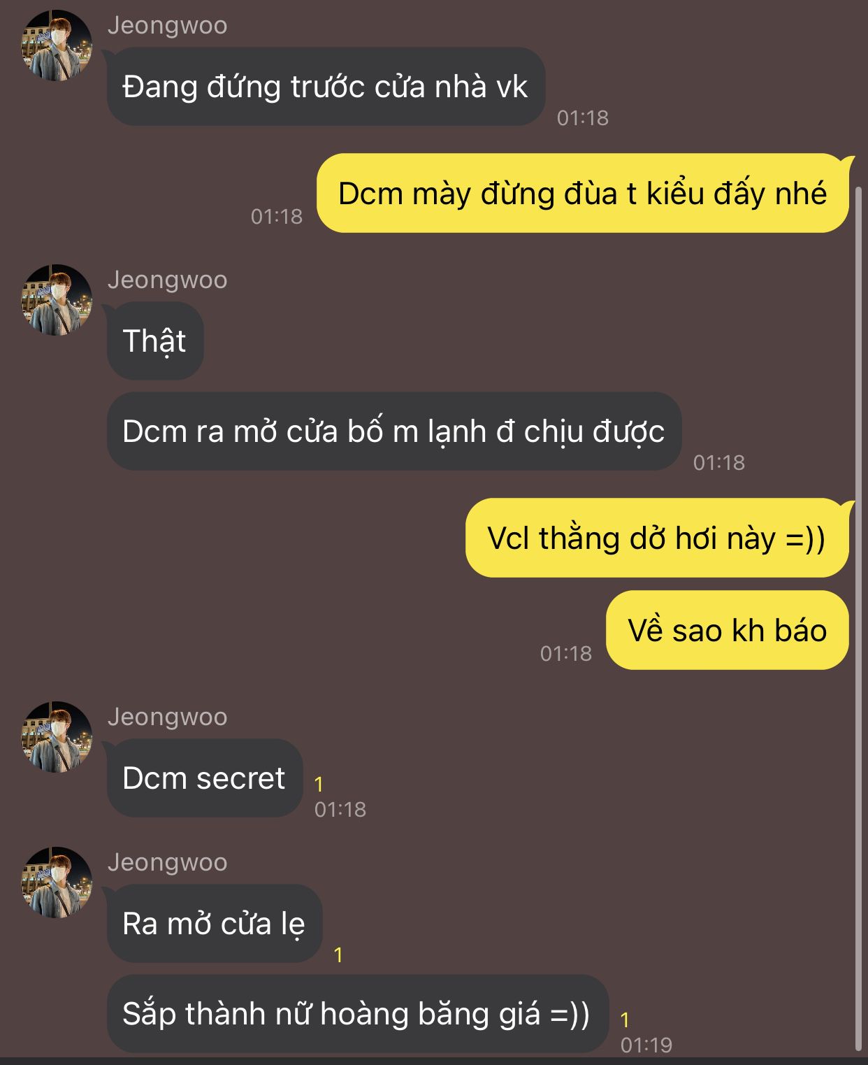The image size is (868, 1065).
Task: Tap the unread count 1 next to "Ra mở cửa lẹ"
Action: click(338, 955)
